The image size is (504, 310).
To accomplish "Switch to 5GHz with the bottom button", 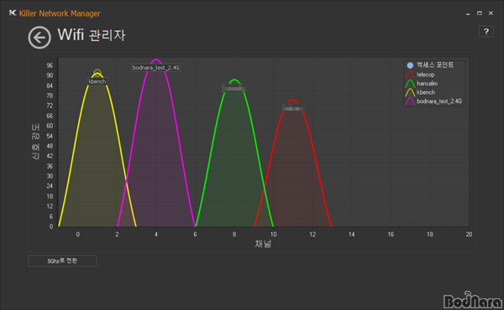I will [x=62, y=261].
